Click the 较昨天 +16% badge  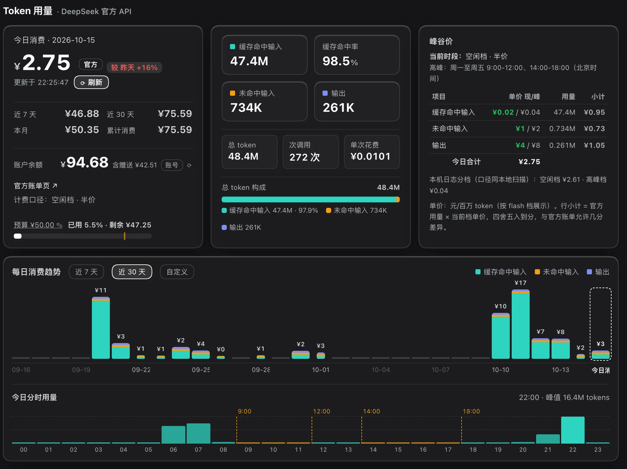134,68
